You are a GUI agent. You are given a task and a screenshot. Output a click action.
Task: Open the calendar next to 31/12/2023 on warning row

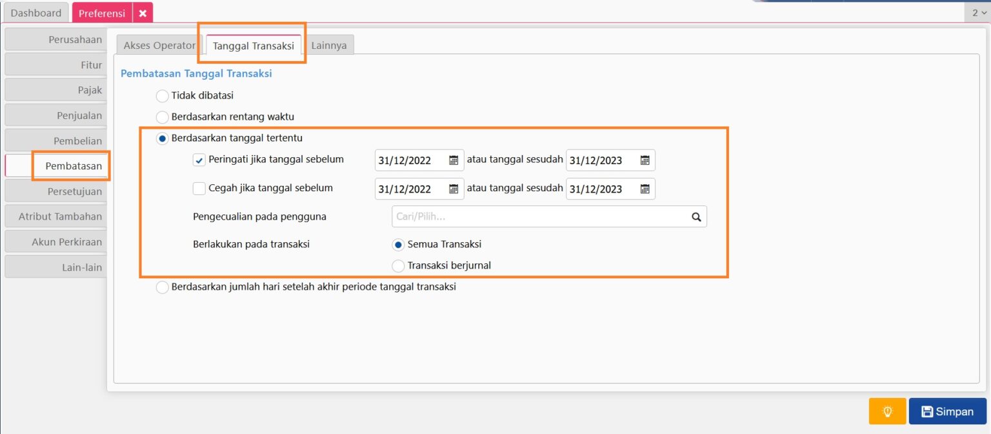point(645,160)
